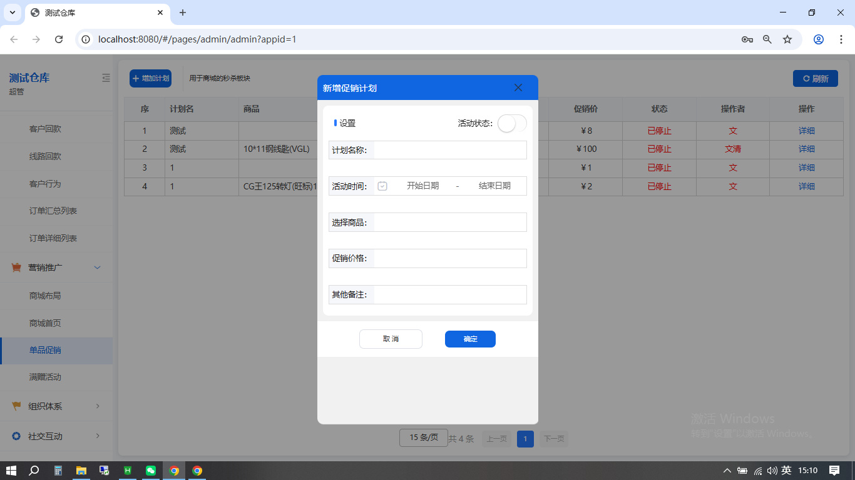The image size is (855, 480).
Task: Click the 社交互动 sidebar icon
Action: 17,436
